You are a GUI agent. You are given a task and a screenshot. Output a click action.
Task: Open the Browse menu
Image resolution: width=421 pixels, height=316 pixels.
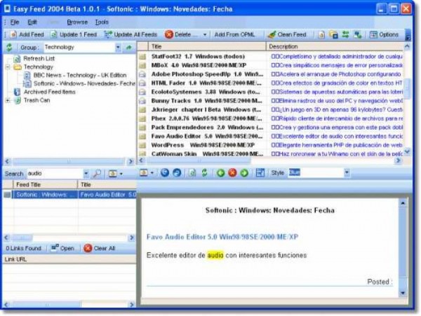tap(77, 22)
